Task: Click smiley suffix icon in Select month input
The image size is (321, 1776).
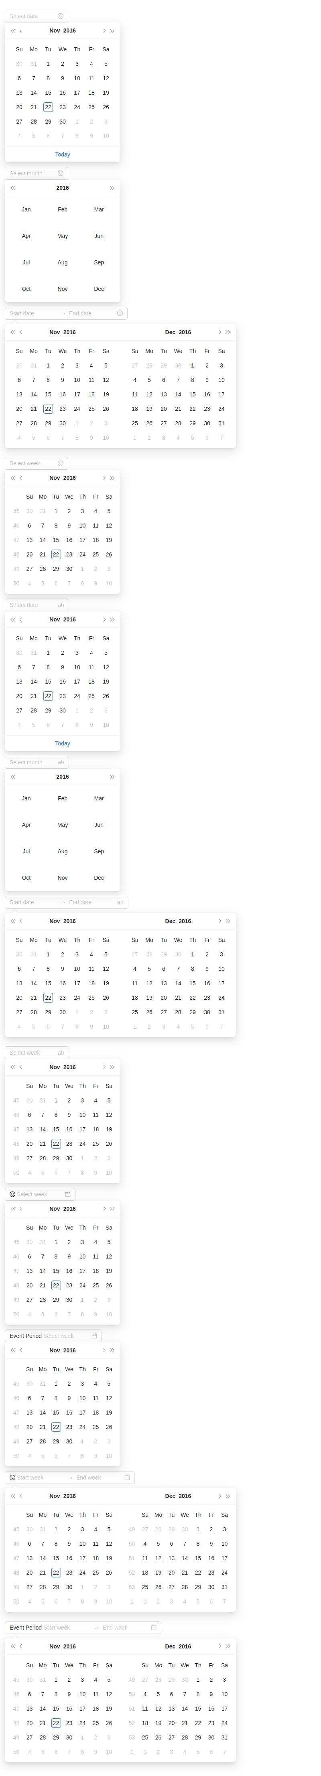Action: (61, 173)
